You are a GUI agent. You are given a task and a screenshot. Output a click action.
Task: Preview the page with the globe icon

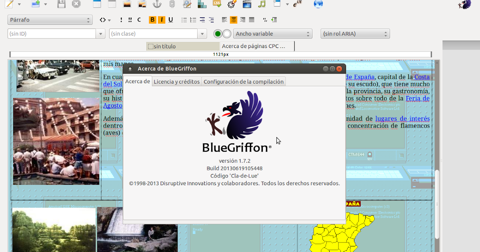tap(318, 4)
